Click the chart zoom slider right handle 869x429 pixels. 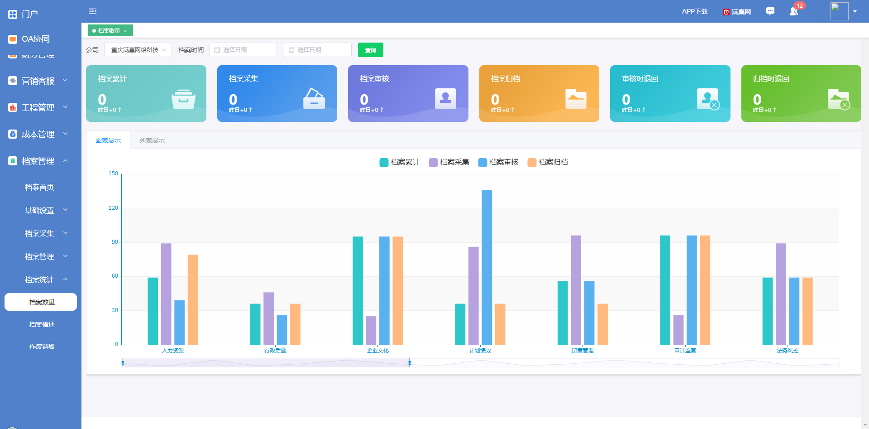pyautogui.click(x=410, y=363)
